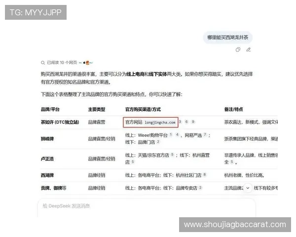Open citation 2 after 品牌门店
Viewport: 296px width, 237px height.
coord(158,142)
